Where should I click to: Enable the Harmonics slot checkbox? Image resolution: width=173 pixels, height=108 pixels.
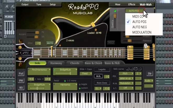point(54,84)
